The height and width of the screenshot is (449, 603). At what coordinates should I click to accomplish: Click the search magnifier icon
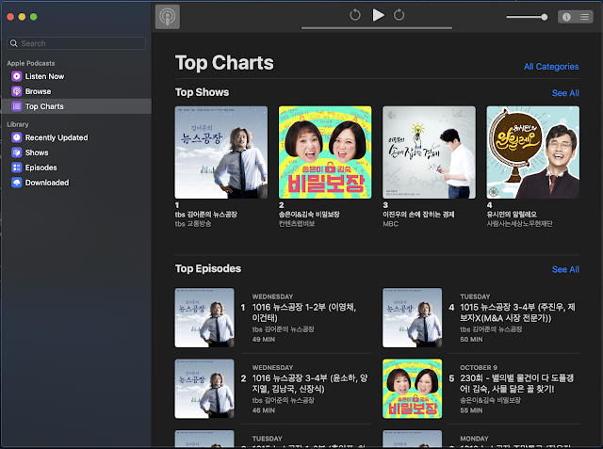point(14,43)
